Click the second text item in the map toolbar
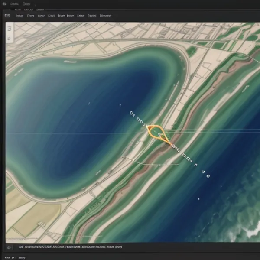This screenshot has width=260, height=260. pyautogui.click(x=31, y=16)
